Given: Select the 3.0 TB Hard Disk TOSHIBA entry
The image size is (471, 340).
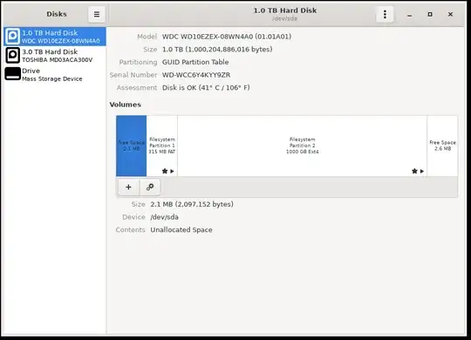Looking at the screenshot, I should pyautogui.click(x=55, y=56).
